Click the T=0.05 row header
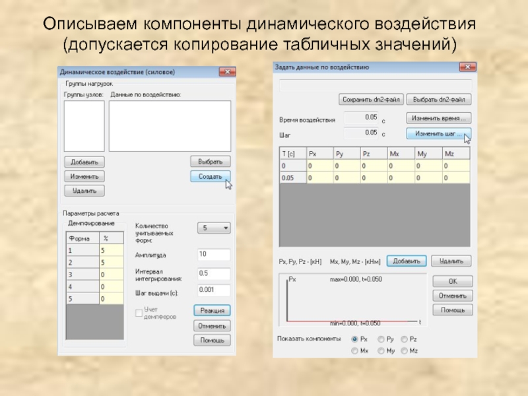The height and width of the screenshot is (396, 528). pos(293,178)
